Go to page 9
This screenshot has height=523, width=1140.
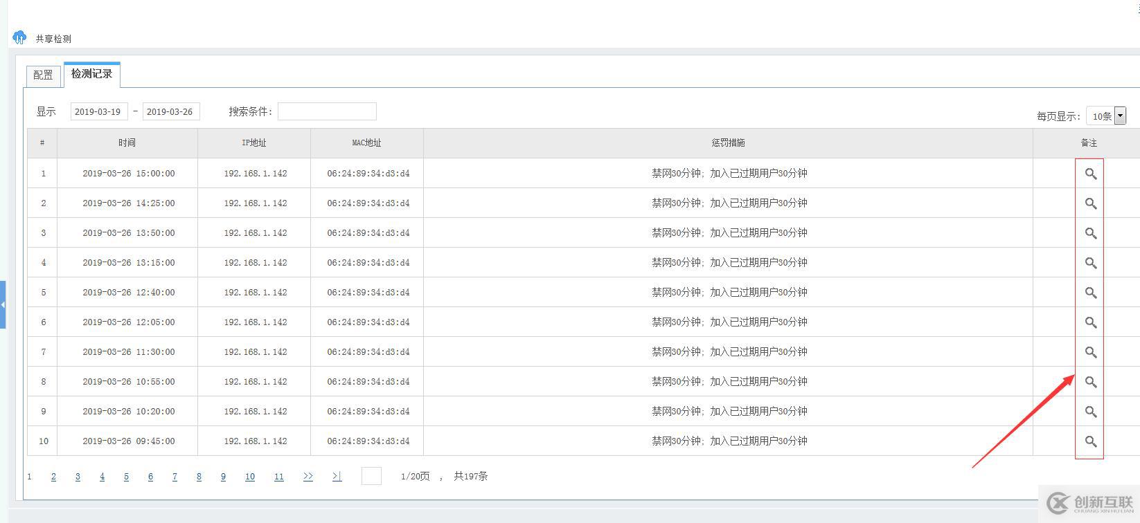(223, 477)
